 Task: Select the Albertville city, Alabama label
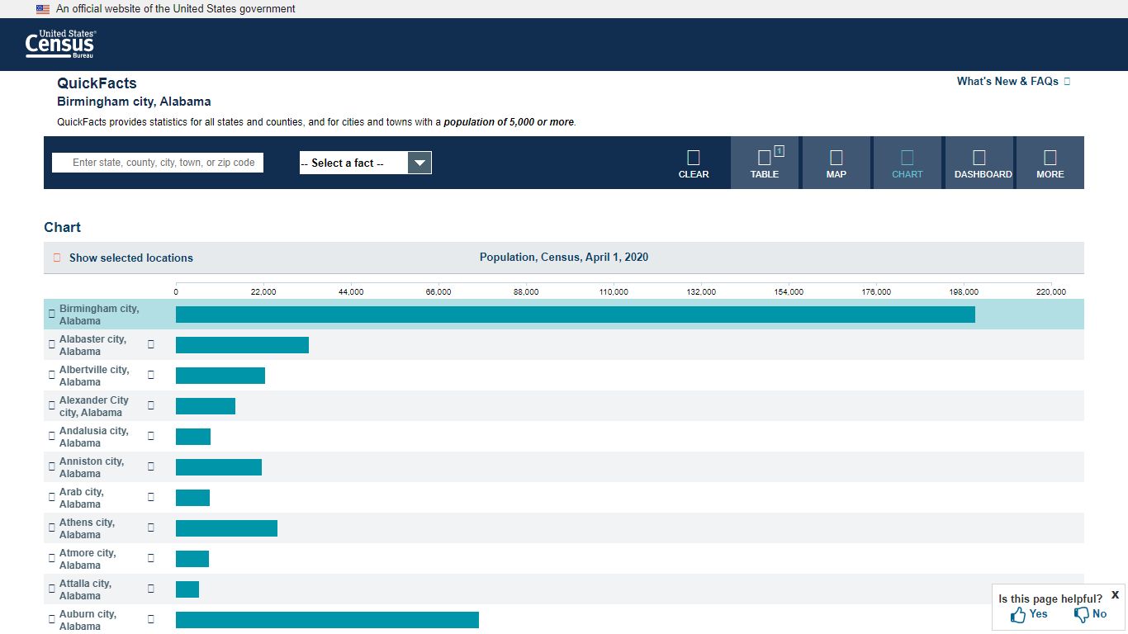click(94, 376)
